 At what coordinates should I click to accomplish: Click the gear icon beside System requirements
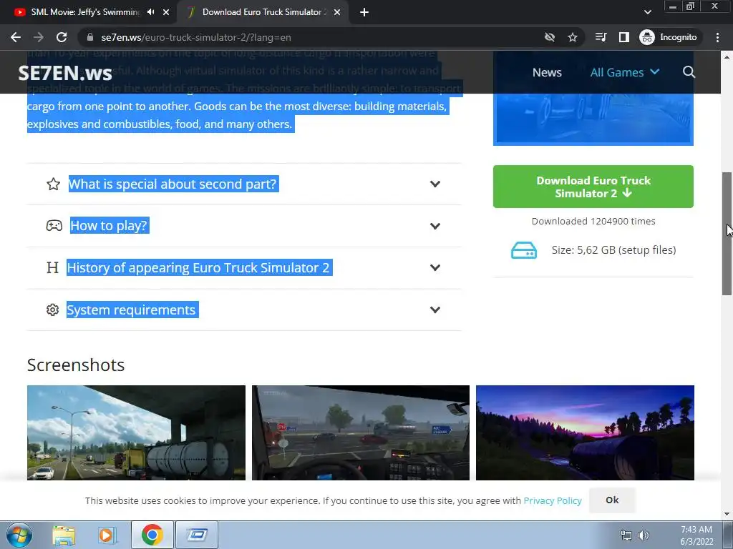[x=52, y=310]
